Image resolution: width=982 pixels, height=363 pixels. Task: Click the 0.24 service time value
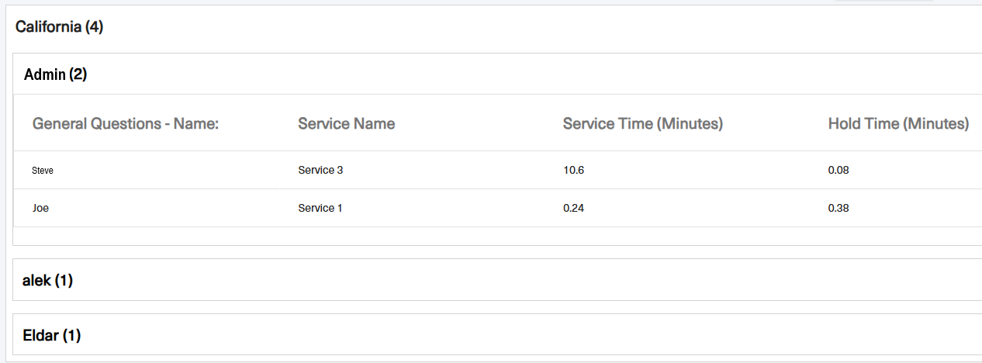(574, 208)
